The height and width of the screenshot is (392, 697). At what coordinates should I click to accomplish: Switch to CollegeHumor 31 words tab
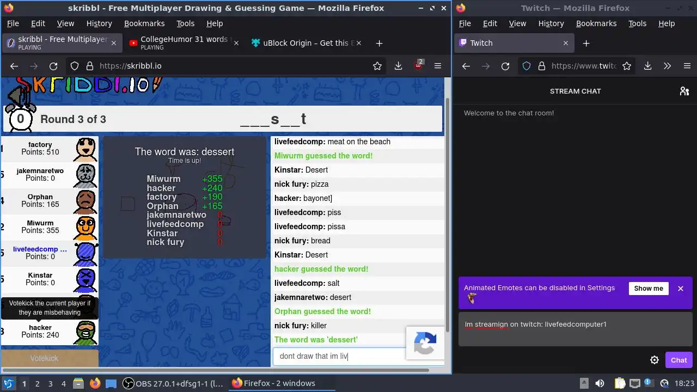(184, 43)
